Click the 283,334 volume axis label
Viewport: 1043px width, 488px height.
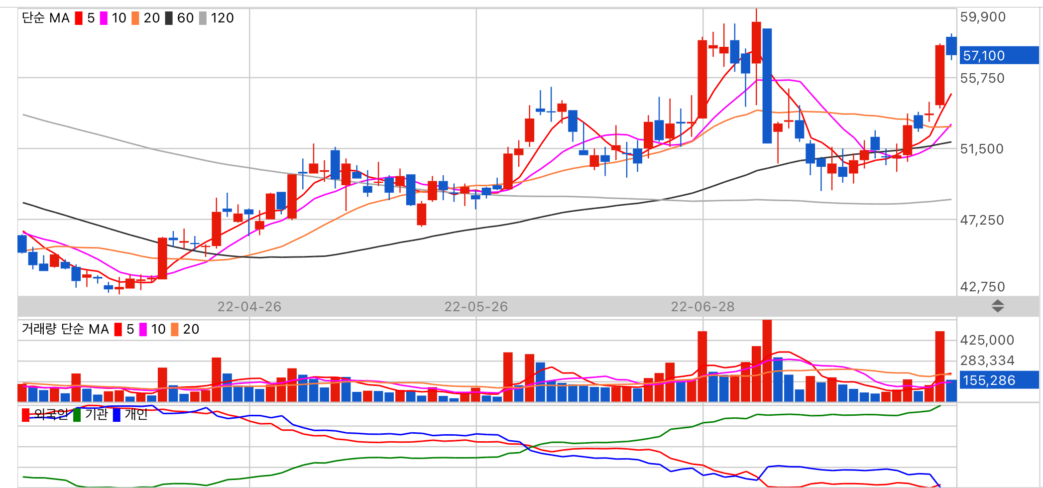click(x=987, y=361)
